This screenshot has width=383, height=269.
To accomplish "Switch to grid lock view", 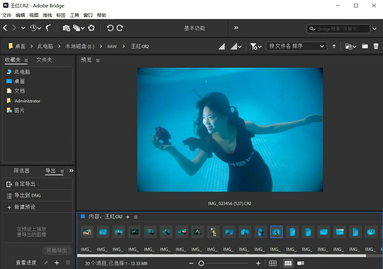I will (x=272, y=263).
